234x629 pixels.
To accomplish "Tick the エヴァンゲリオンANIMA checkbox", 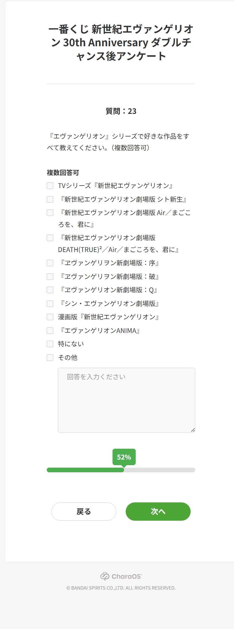I will pyautogui.click(x=50, y=330).
